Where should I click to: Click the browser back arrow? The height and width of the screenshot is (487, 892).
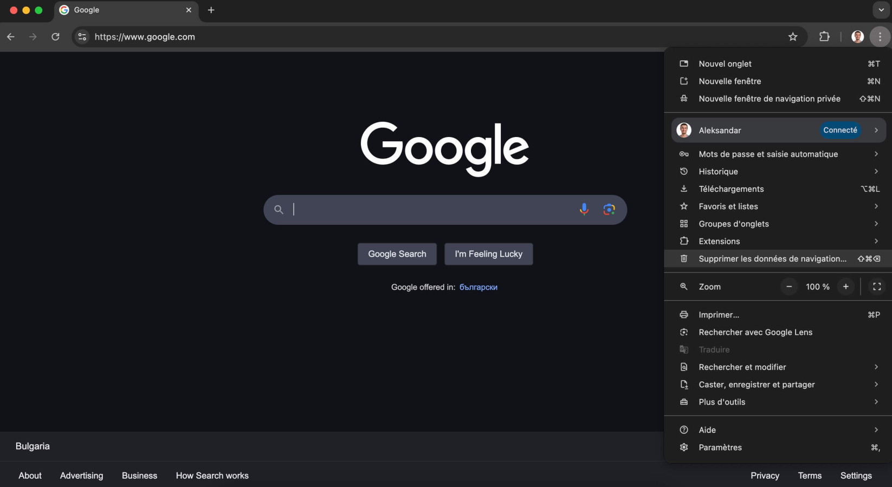point(11,37)
